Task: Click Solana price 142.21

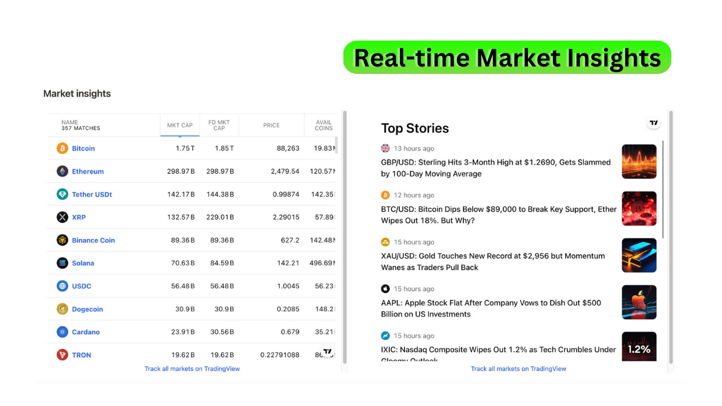Action: pos(288,263)
